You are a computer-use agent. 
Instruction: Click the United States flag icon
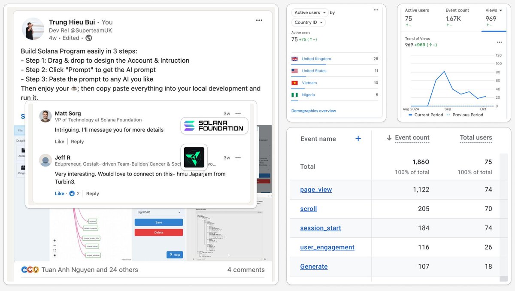tap(294, 71)
